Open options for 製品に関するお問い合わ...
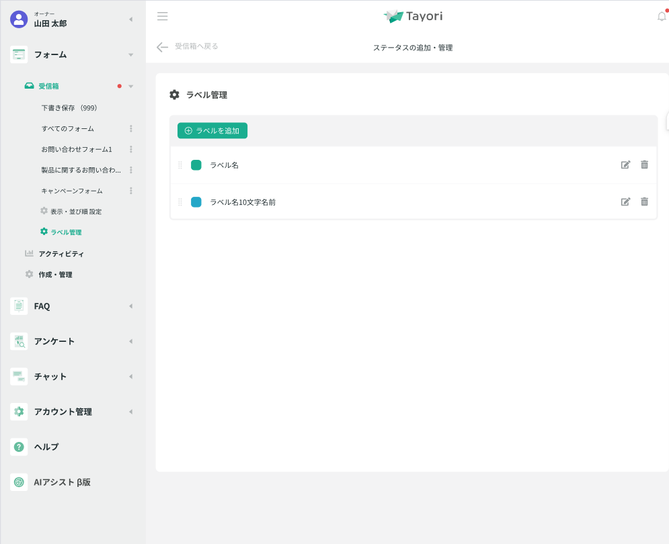The image size is (669, 544). 131,170
